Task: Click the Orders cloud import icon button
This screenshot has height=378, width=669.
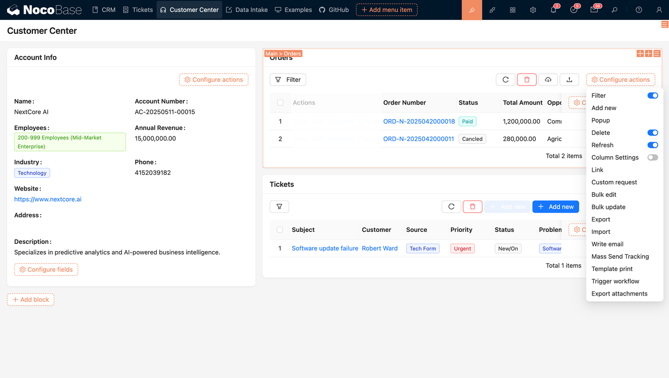Action: coord(548,79)
